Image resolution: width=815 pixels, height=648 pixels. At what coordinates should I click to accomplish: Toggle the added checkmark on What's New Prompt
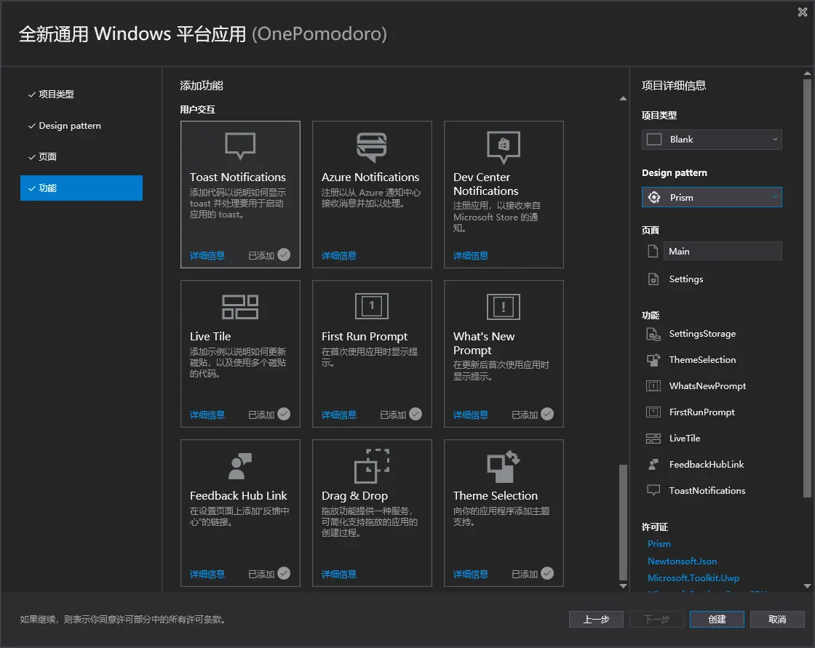[x=547, y=414]
